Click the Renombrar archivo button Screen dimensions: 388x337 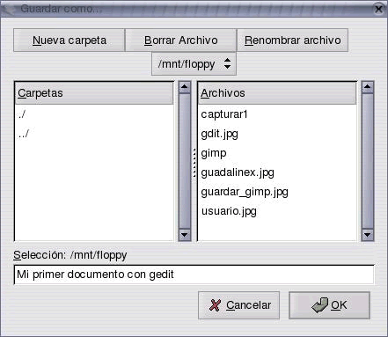(x=292, y=40)
